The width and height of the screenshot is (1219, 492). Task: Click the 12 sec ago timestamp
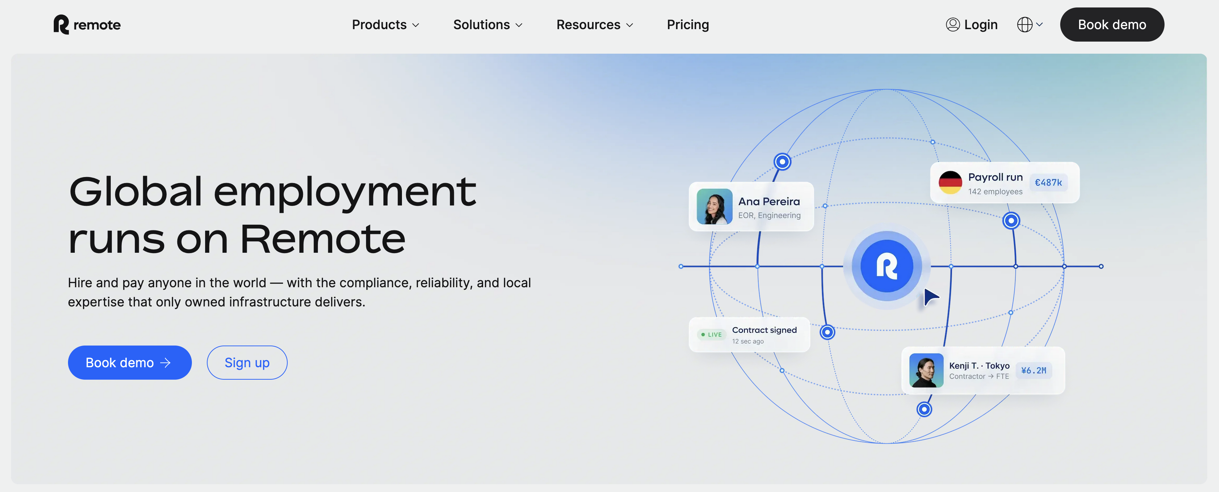click(x=748, y=341)
